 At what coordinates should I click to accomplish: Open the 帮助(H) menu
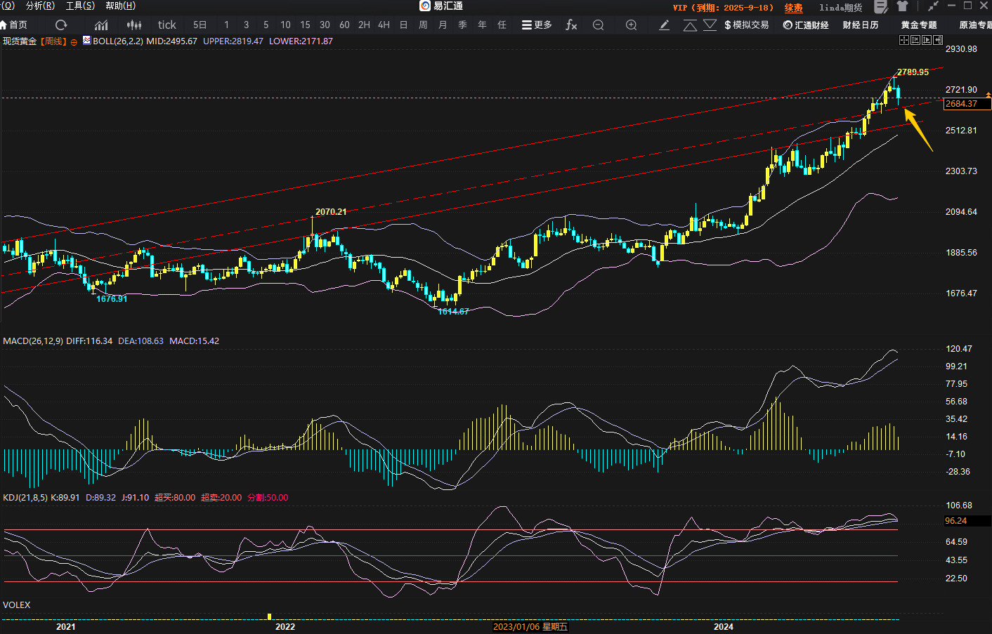tap(120, 6)
